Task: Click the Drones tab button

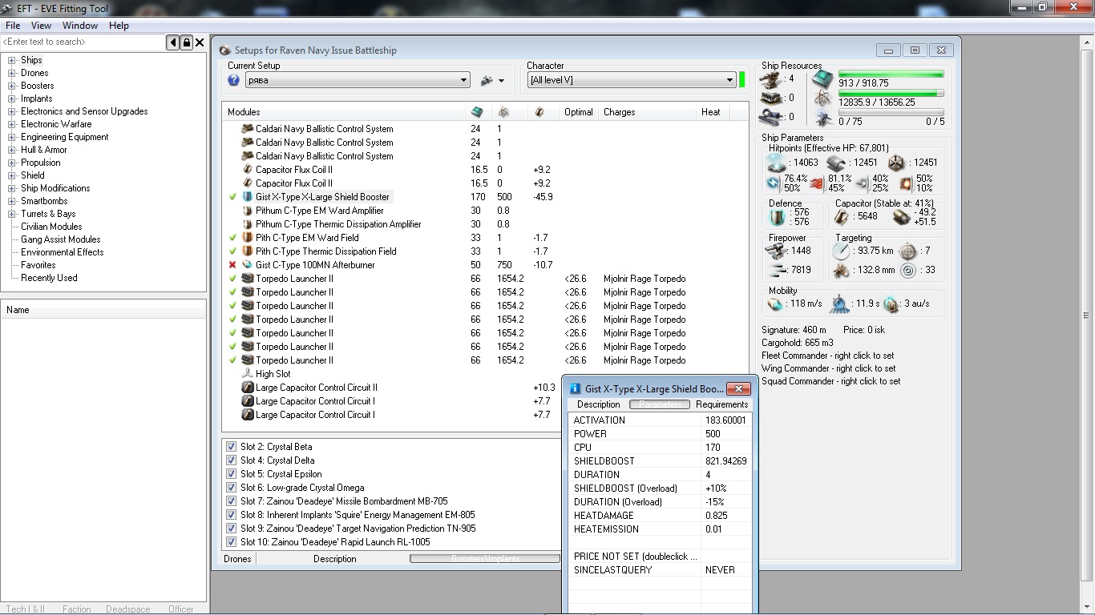Action: 237,559
